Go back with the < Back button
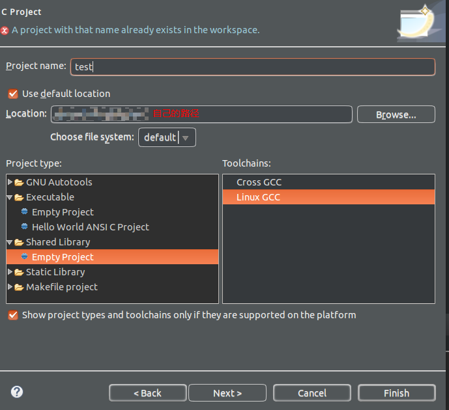This screenshot has height=410, width=449. pos(147,393)
